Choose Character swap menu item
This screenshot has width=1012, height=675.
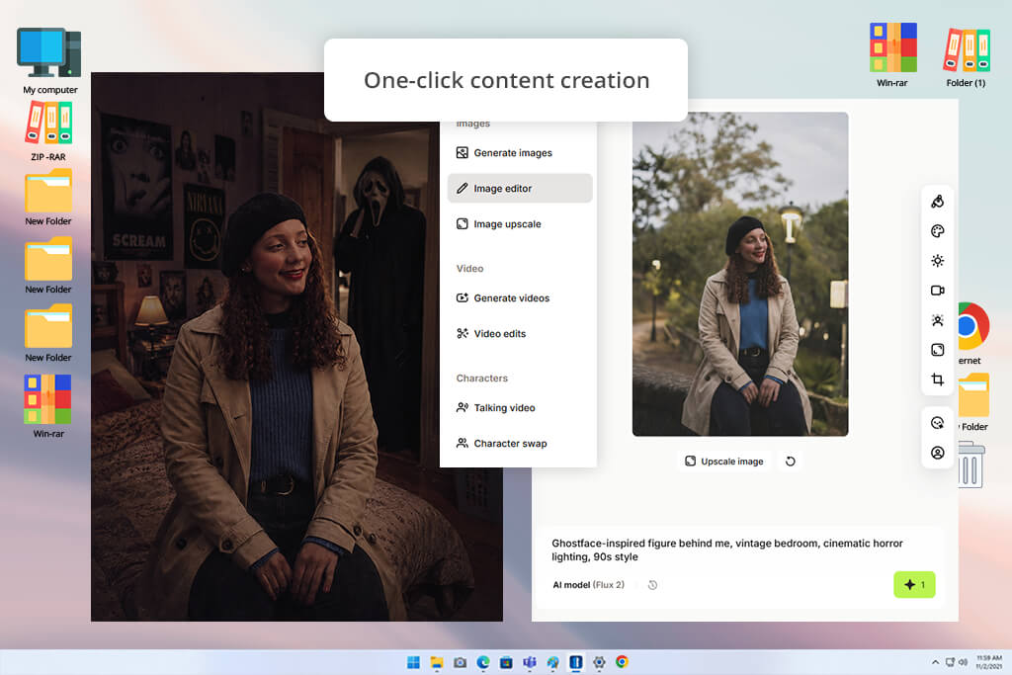tap(519, 444)
